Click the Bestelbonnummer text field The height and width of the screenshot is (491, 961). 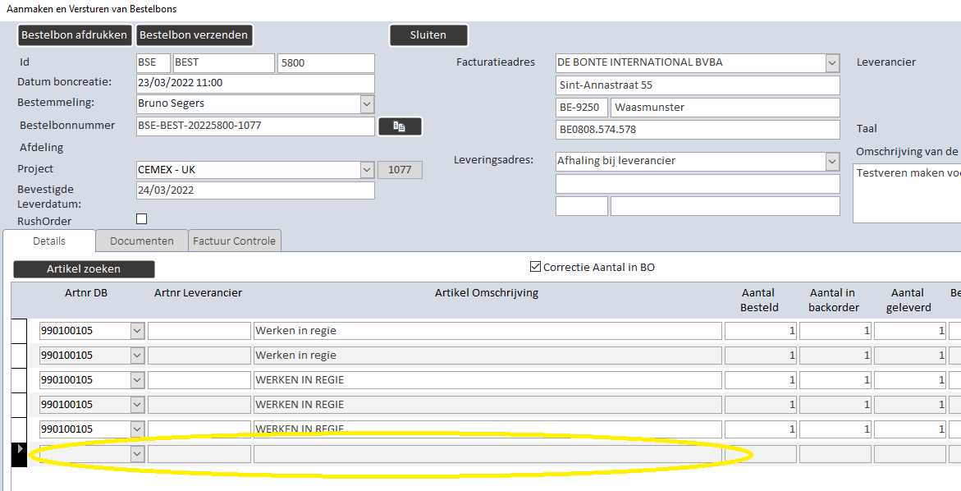click(255, 126)
